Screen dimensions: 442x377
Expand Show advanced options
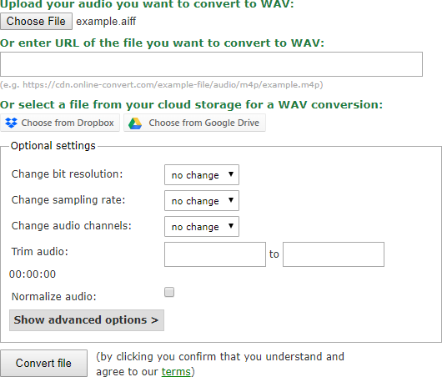tap(87, 320)
